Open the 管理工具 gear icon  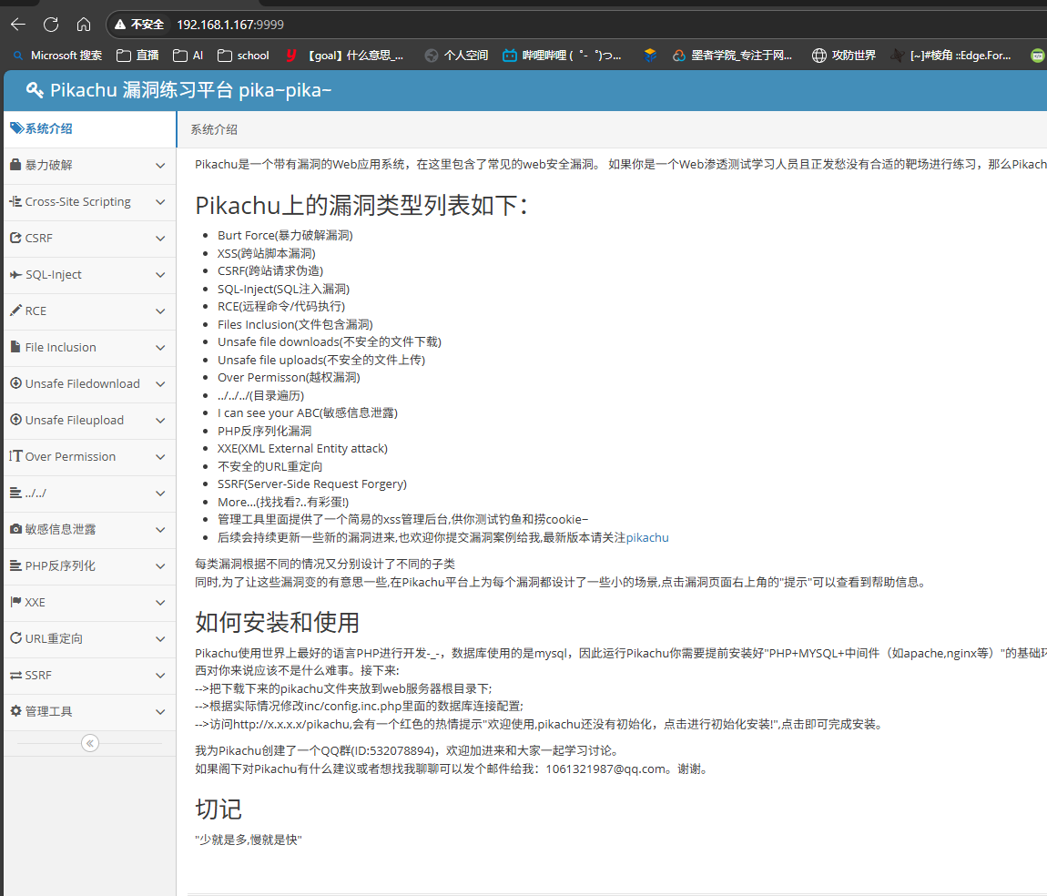point(15,711)
